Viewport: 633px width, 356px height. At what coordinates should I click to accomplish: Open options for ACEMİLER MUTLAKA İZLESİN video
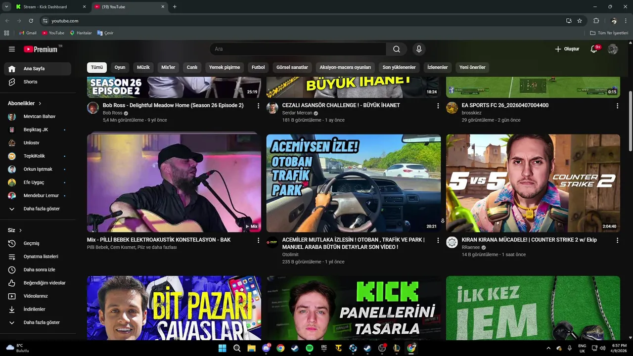(x=438, y=240)
